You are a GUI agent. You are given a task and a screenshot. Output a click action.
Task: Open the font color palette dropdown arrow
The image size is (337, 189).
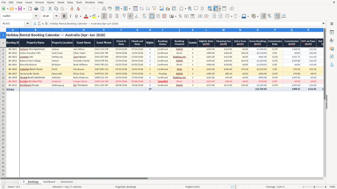tap(90, 16)
